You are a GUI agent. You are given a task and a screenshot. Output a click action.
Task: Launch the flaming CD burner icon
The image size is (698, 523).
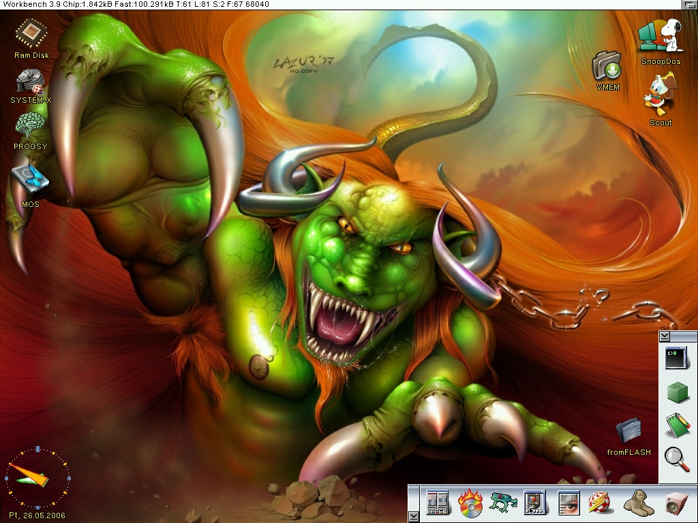(470, 503)
